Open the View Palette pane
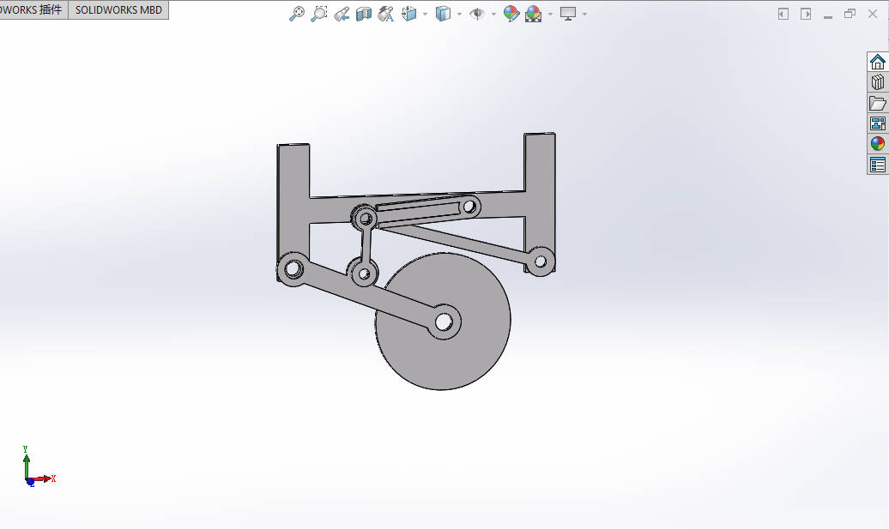 point(878,123)
